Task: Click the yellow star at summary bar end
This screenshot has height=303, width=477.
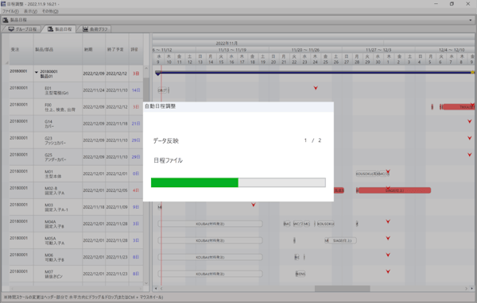Action: click(x=472, y=72)
